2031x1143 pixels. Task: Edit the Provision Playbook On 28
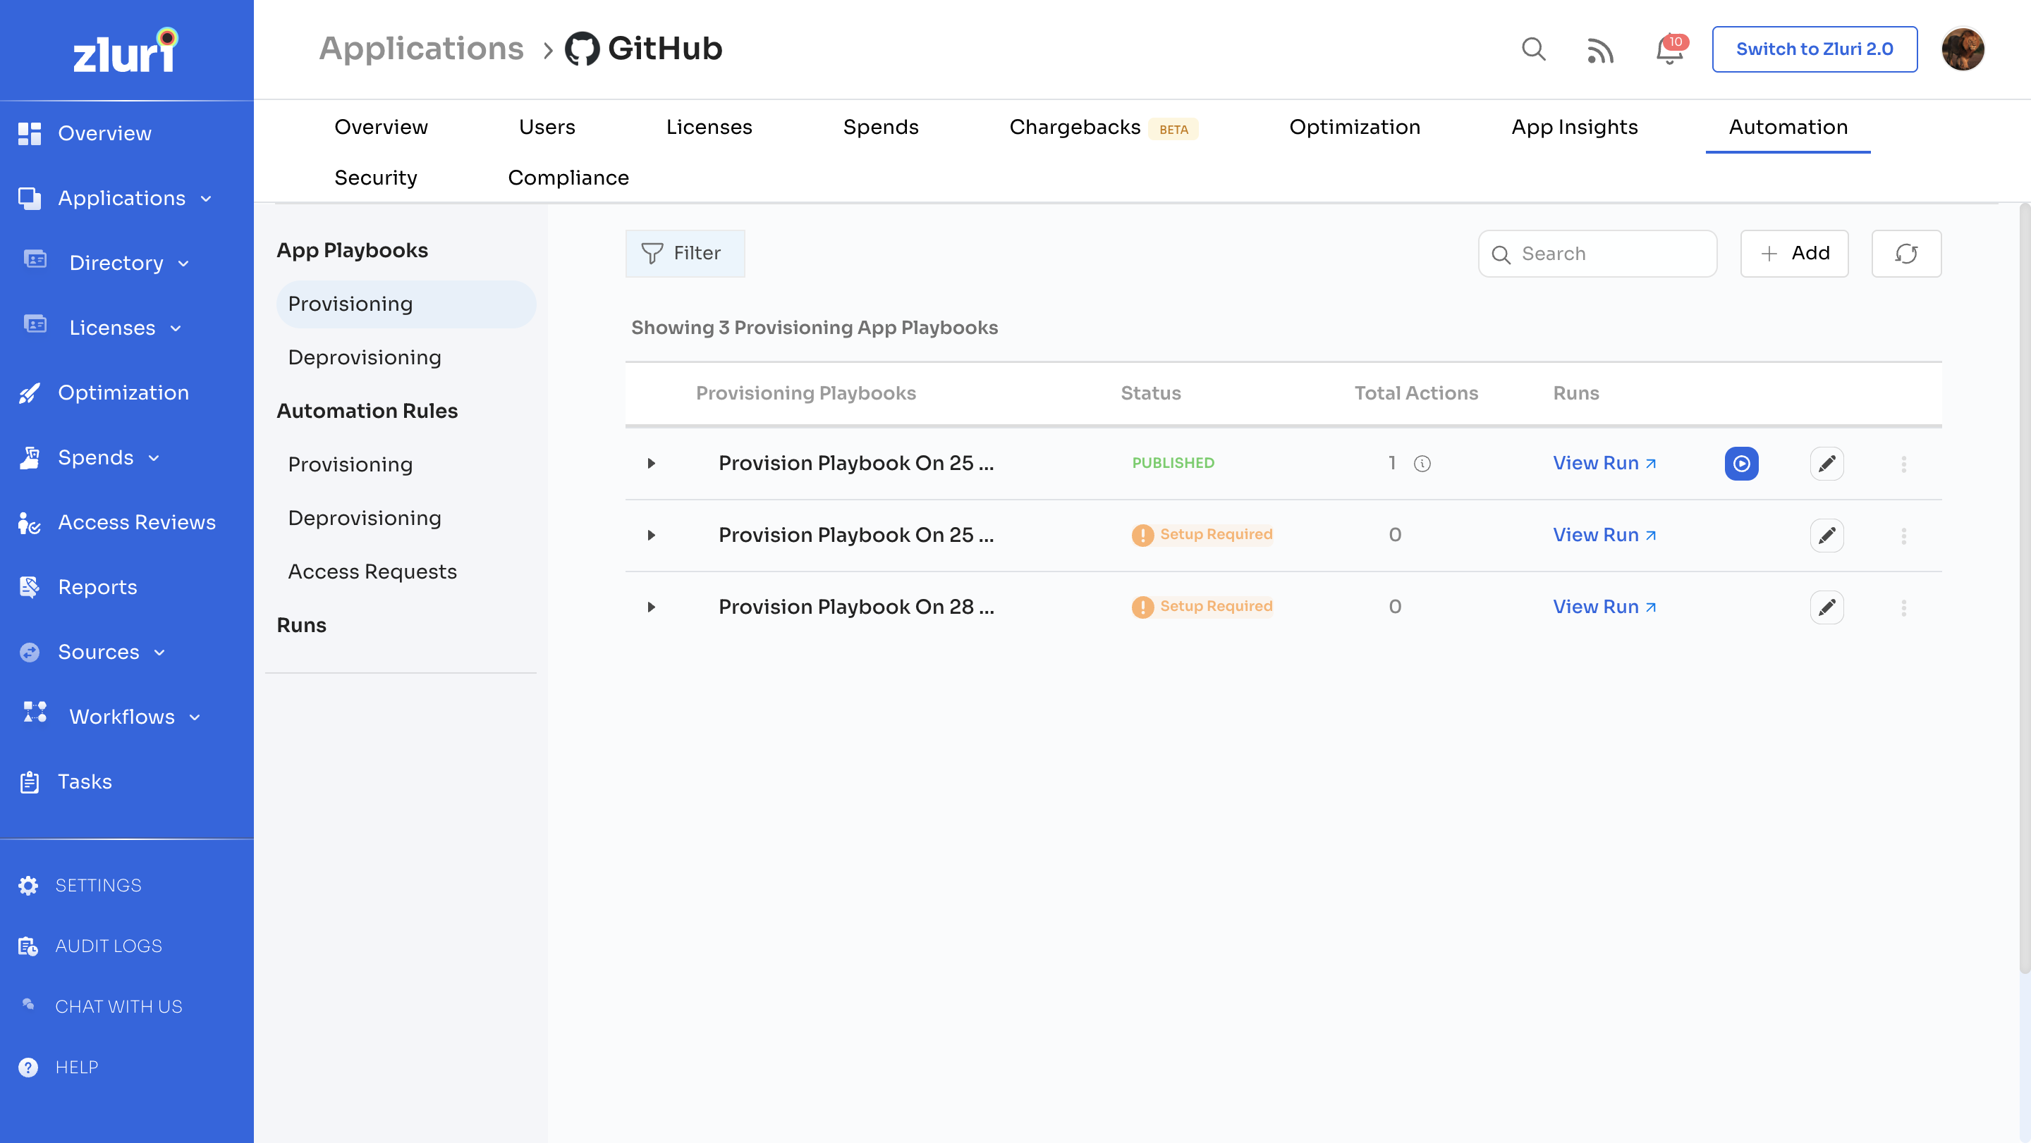coord(1826,607)
